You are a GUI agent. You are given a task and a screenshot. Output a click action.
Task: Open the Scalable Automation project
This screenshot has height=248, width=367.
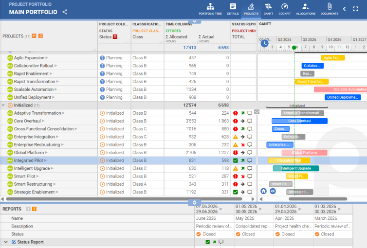(34, 89)
